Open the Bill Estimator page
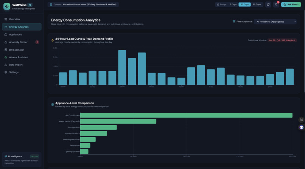The image size is (305, 169). point(22,50)
